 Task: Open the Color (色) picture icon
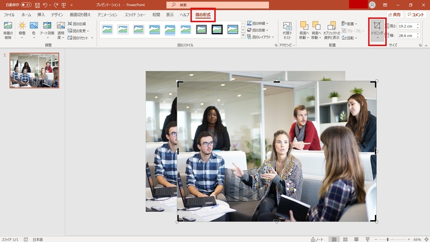click(34, 26)
